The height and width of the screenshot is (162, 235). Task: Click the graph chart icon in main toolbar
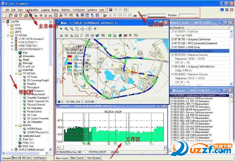point(36,15)
